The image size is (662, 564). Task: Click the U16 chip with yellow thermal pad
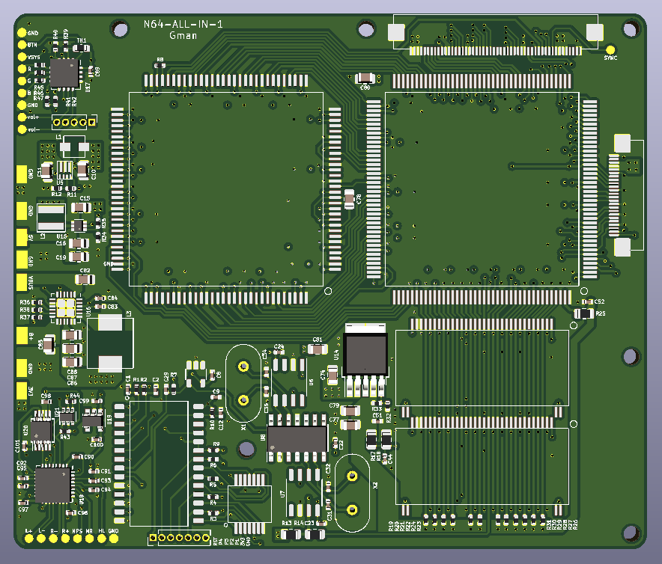[x=67, y=307]
